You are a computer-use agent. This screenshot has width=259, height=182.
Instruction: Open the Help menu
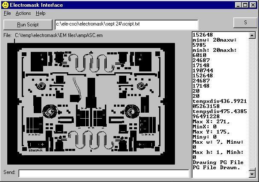point(41,14)
